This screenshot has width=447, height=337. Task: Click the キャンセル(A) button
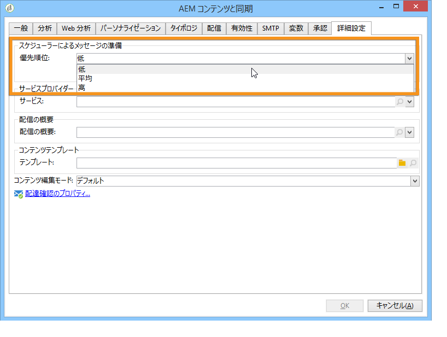(395, 306)
